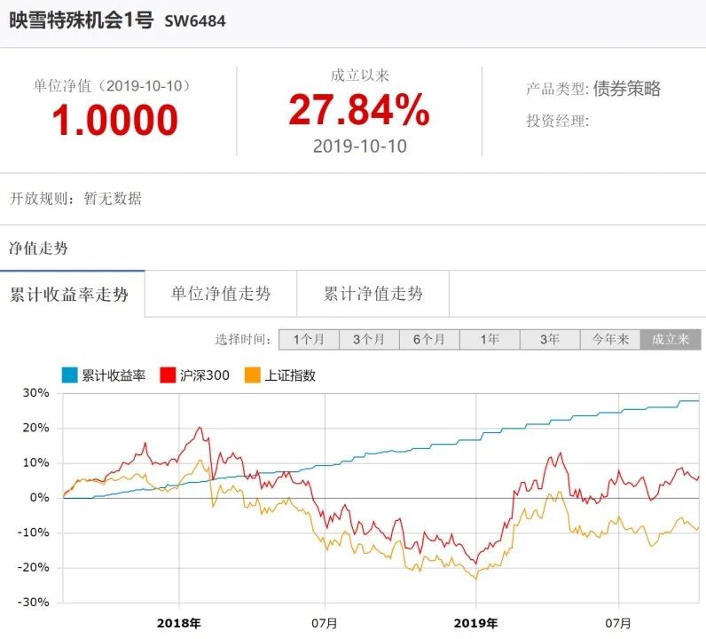Click the 2018年 x-axis label
Viewport: 706px width, 639px height.
[x=179, y=624]
